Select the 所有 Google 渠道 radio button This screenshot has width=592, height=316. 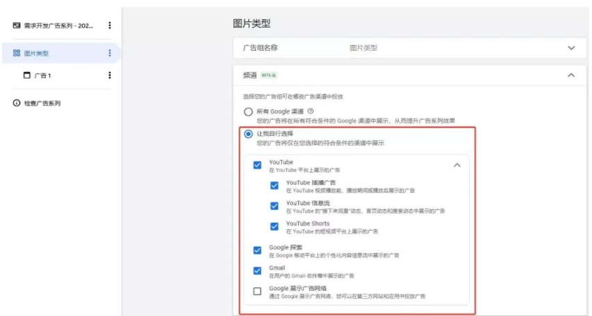[x=248, y=112]
